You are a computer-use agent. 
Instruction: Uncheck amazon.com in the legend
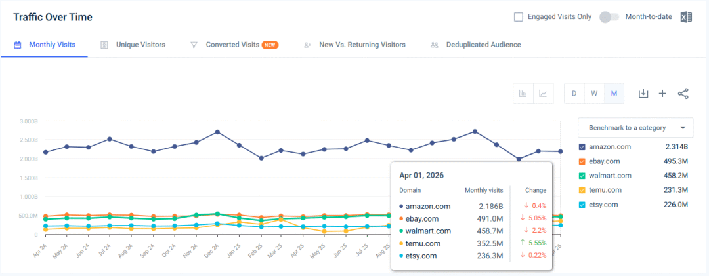point(582,147)
